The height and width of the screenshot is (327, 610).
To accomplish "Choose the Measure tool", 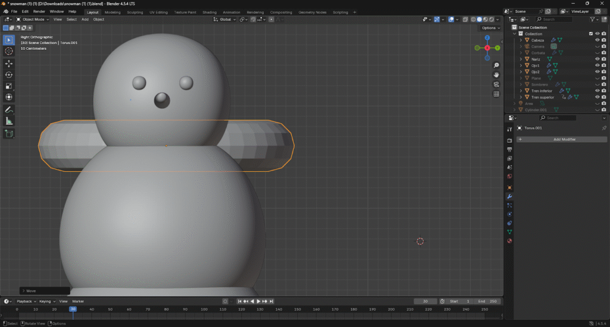I will pyautogui.click(x=9, y=121).
